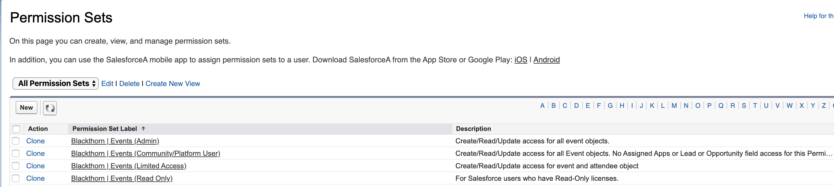Open the Android app download link
Screen dimensions: 834x187
pos(546,60)
